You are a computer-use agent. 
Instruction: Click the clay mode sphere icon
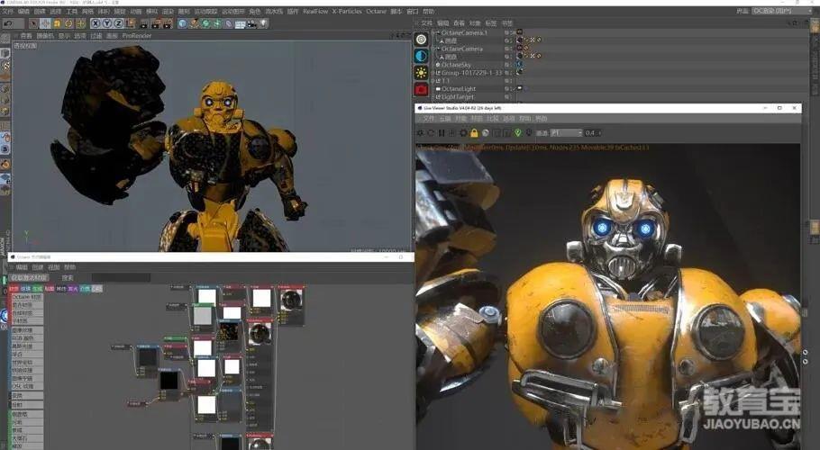click(x=486, y=133)
